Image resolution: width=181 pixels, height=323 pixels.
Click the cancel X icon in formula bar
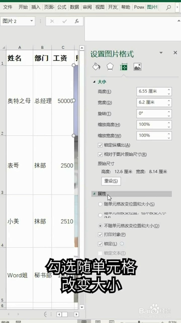point(52,21)
